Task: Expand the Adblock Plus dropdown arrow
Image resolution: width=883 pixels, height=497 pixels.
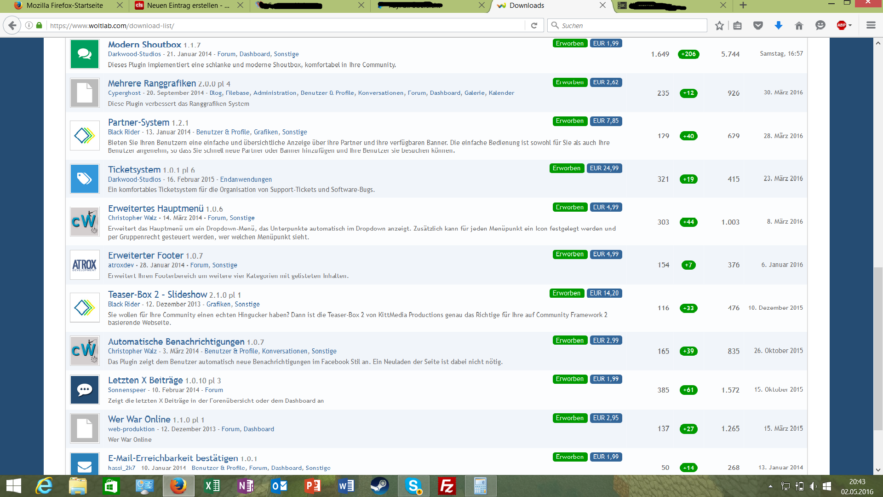Action: pyautogui.click(x=850, y=26)
